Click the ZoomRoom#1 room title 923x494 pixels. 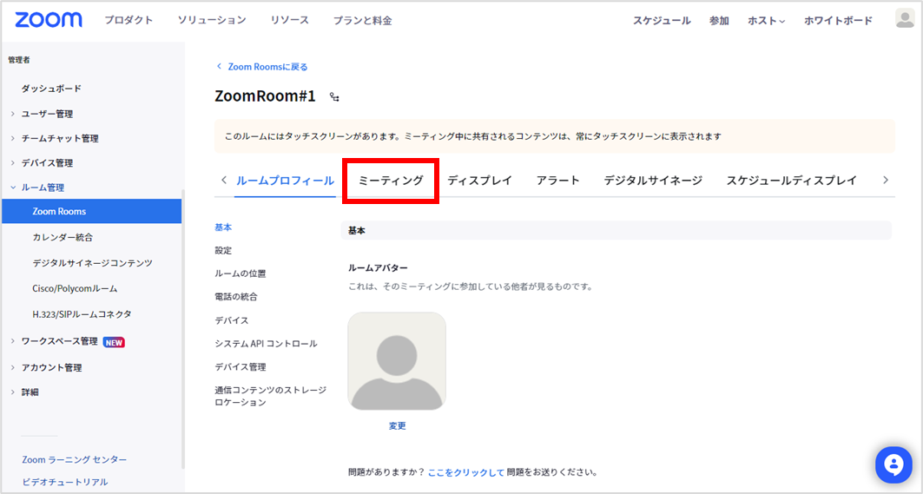[265, 96]
